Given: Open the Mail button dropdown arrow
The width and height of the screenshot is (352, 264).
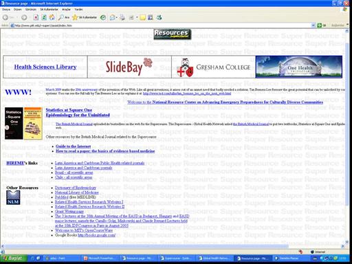Looking at the screenshot, I should tap(117, 17).
